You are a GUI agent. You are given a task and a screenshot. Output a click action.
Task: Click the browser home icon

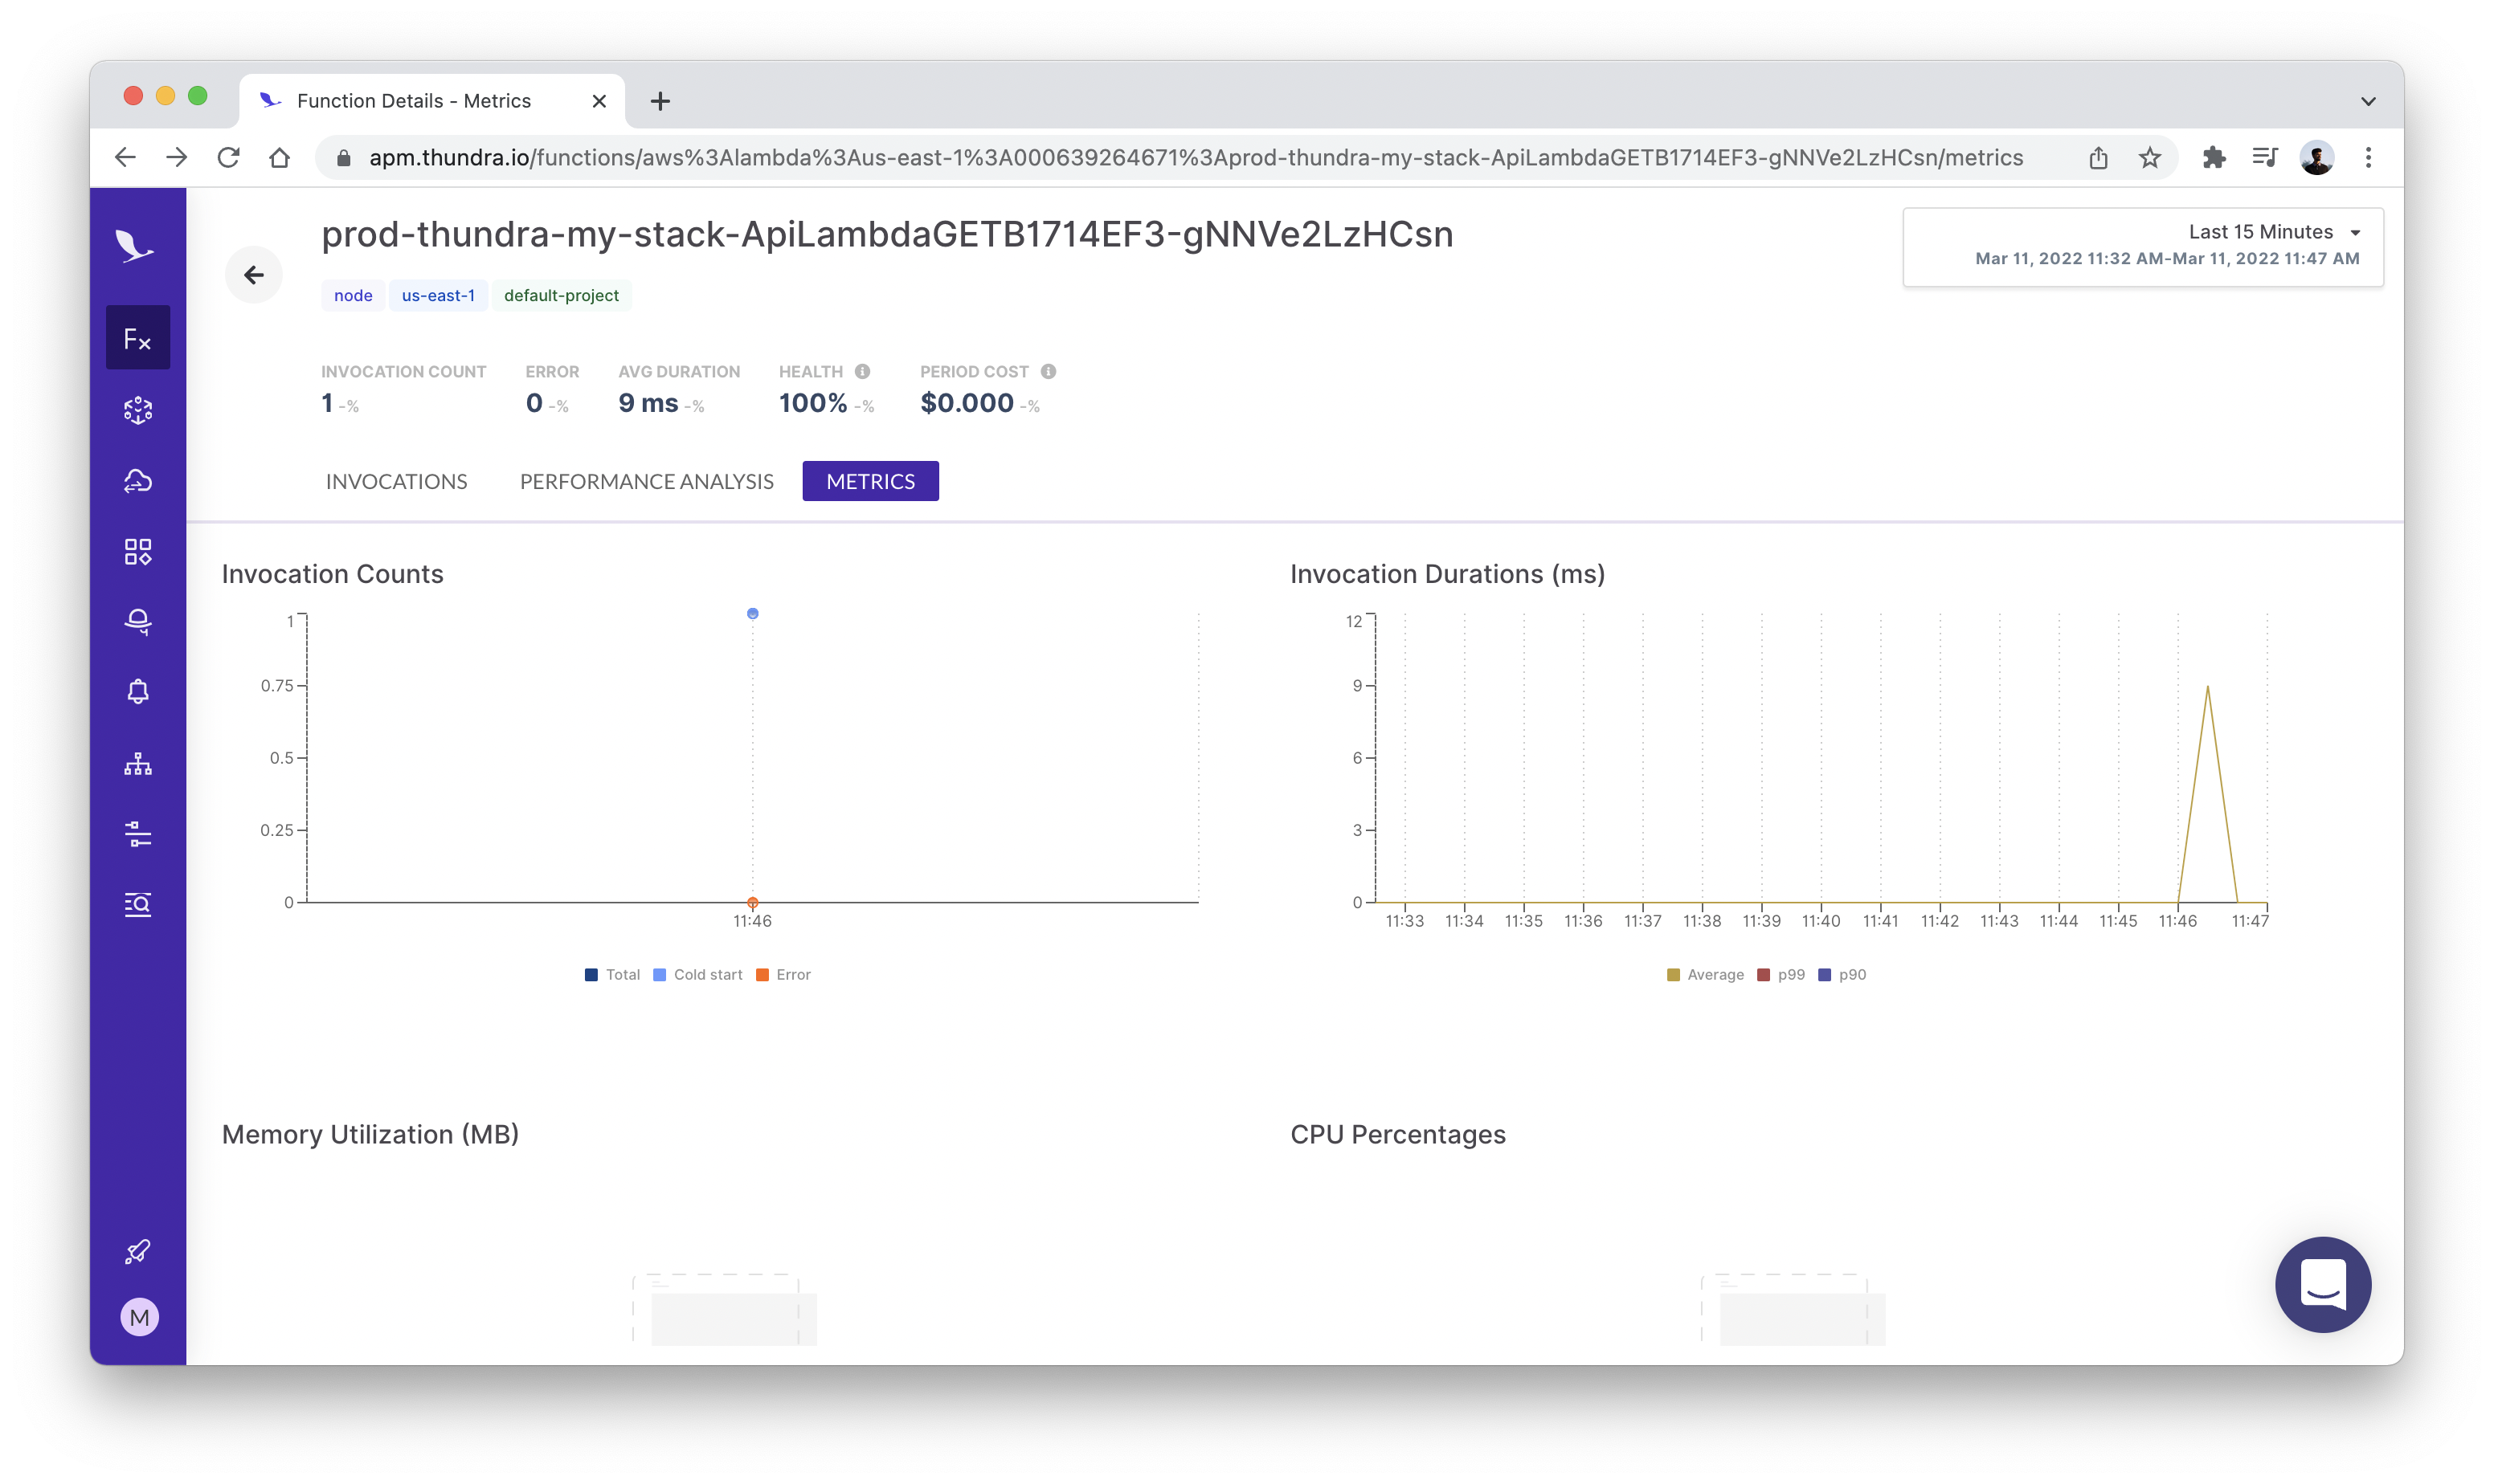pyautogui.click(x=280, y=157)
